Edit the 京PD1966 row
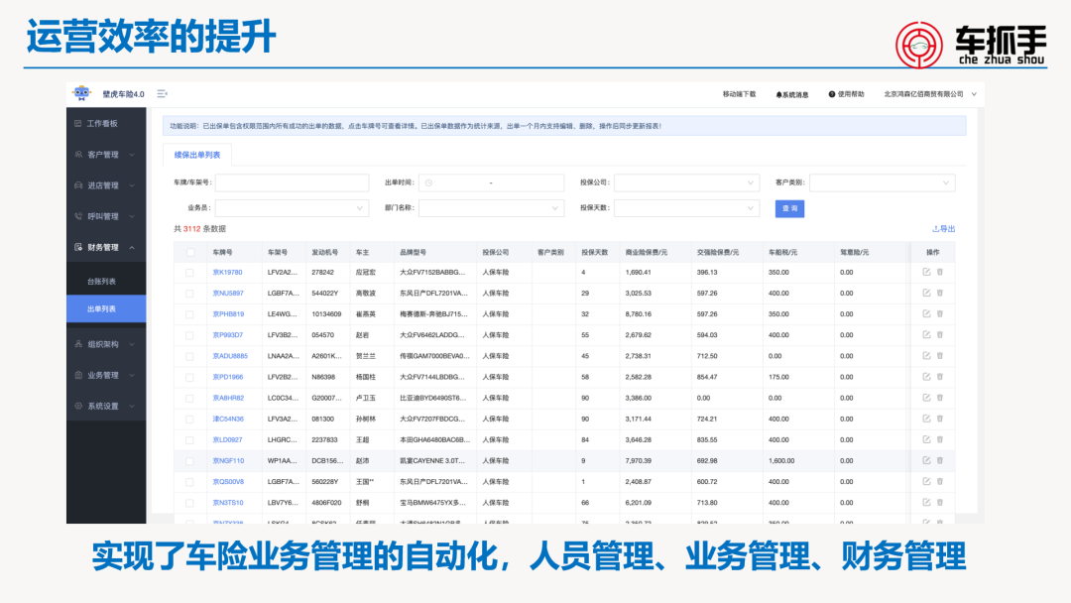 [926, 377]
